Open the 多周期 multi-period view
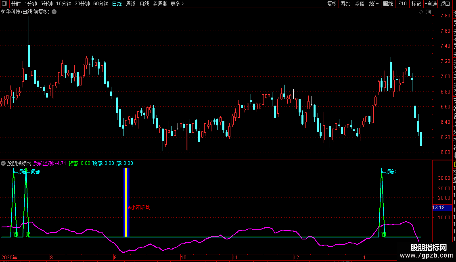Viewport: 456px width, 262px height. point(160,4)
